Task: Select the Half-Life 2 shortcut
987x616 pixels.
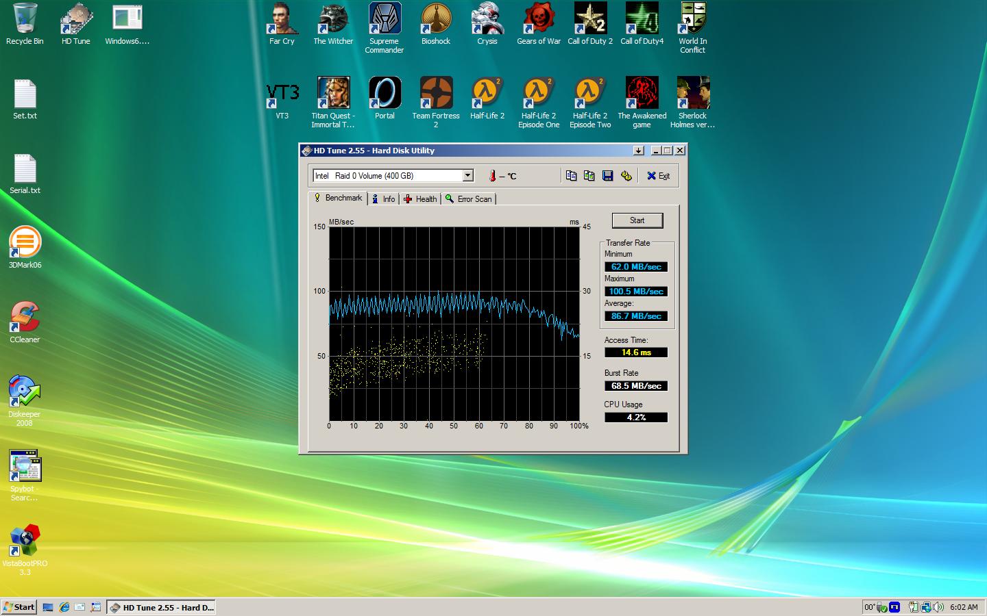Action: (487, 99)
